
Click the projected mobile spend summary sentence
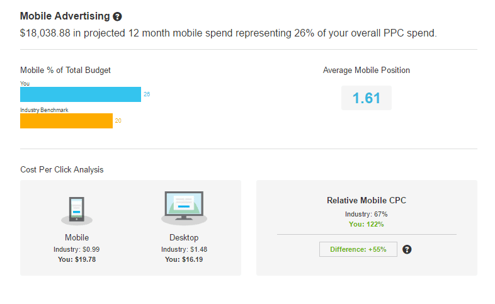228,33
